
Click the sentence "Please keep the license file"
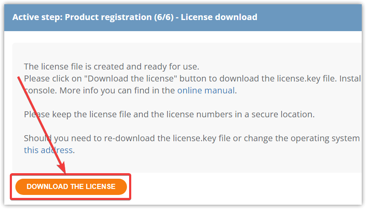(169, 114)
